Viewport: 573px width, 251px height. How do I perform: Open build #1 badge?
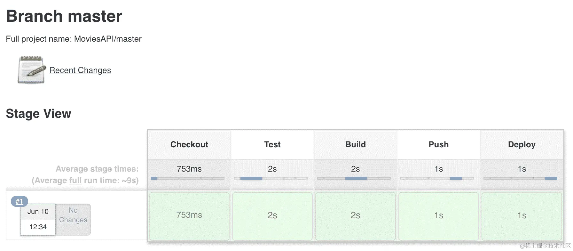point(19,201)
